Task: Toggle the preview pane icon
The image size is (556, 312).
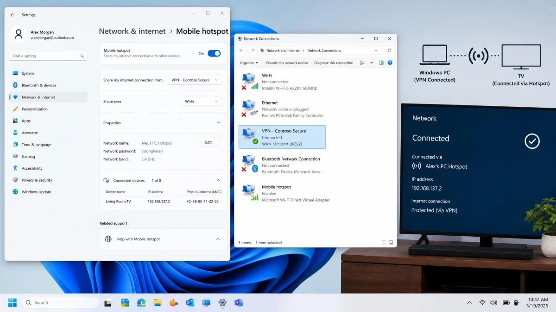Action: pos(381,63)
